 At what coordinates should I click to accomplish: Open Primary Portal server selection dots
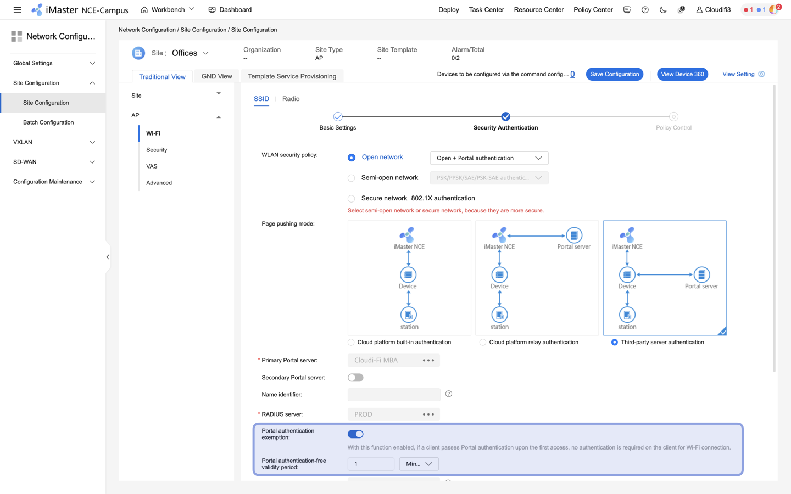[x=428, y=361]
